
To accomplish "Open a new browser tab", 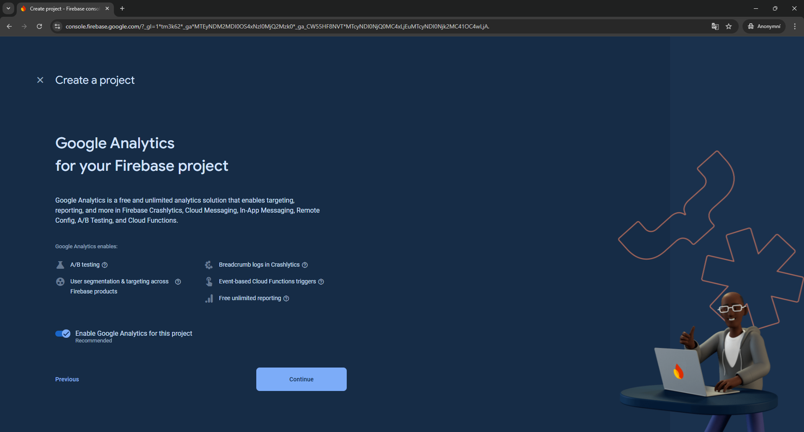I will [x=122, y=8].
